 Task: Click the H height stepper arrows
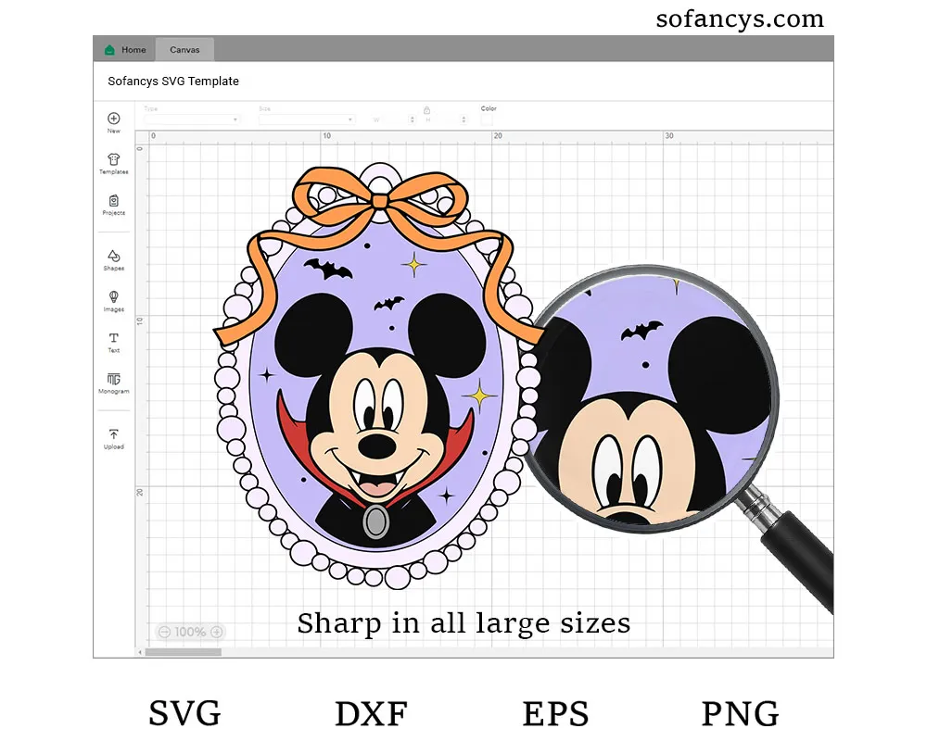pos(463,119)
